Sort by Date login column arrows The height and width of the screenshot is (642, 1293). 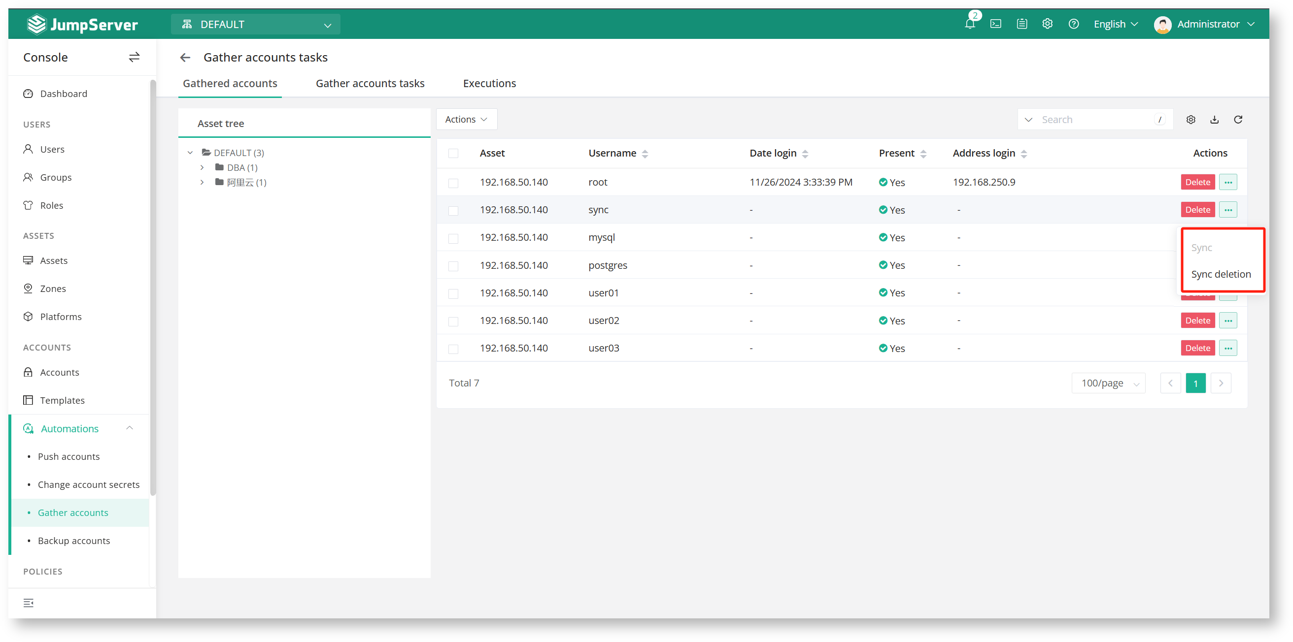click(805, 154)
